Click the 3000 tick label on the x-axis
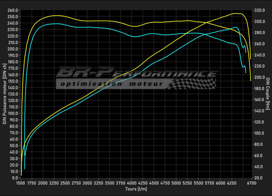Image resolution: width=272 pixels, height=196 pixels. tap(87, 182)
